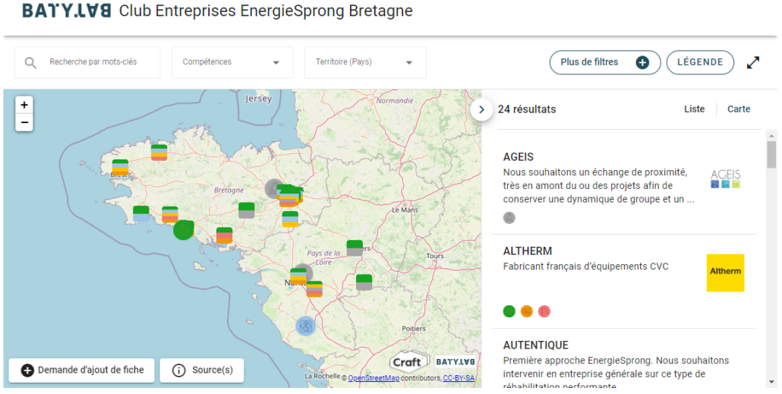Zoom out the map with minus button
The width and height of the screenshot is (782, 394).
[24, 122]
